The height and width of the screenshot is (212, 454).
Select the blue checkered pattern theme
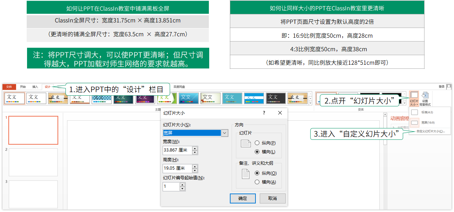tap(101, 98)
